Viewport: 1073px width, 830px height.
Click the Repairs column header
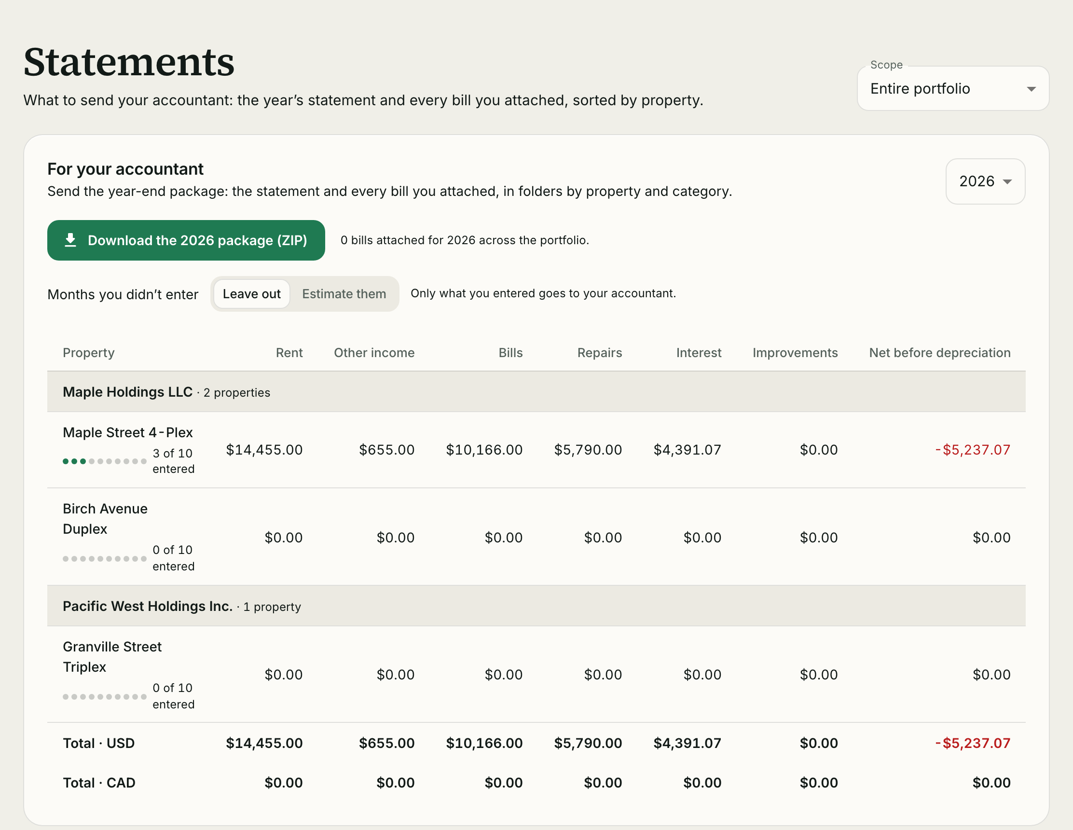point(599,353)
